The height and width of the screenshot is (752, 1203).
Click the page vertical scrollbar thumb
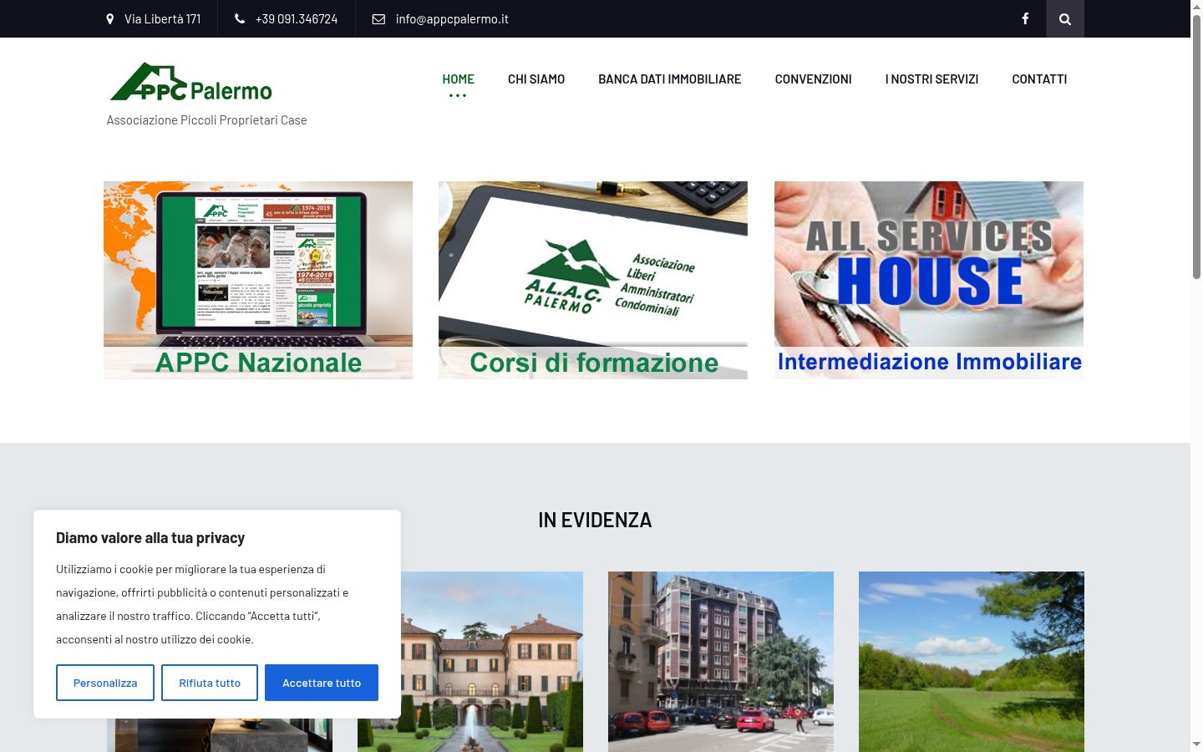click(1196, 146)
